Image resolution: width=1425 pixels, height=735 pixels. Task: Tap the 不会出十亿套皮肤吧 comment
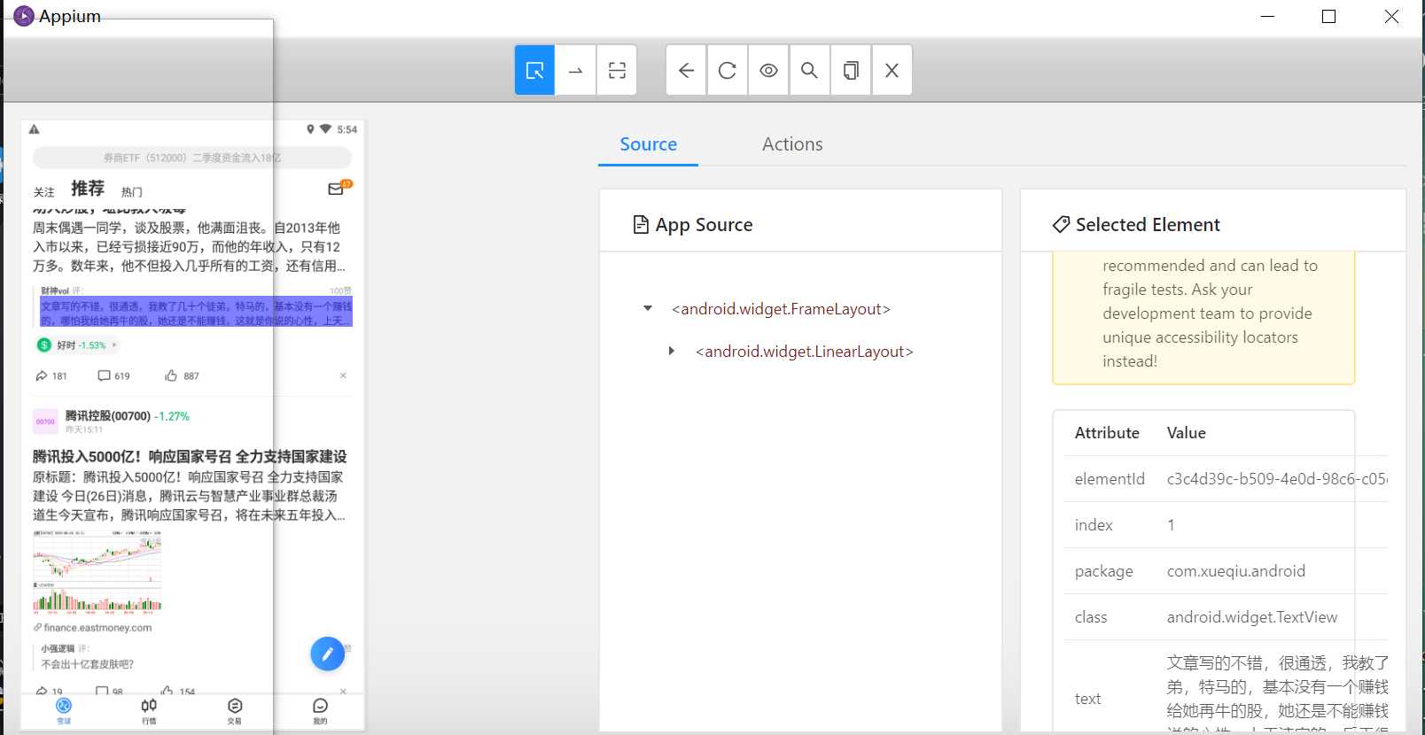coord(88,664)
